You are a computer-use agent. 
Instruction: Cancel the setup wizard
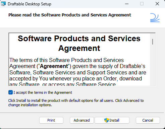click(x=148, y=120)
